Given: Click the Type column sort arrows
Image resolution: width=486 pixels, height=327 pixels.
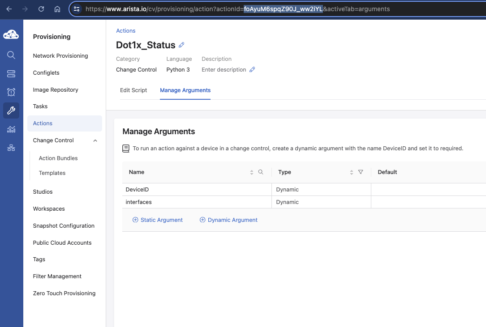Looking at the screenshot, I should (352, 172).
